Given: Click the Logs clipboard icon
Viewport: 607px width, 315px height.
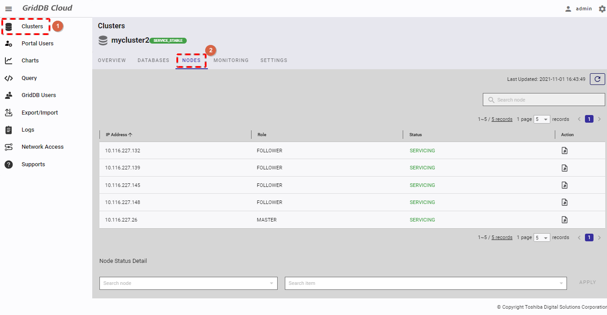Looking at the screenshot, I should pos(9,130).
